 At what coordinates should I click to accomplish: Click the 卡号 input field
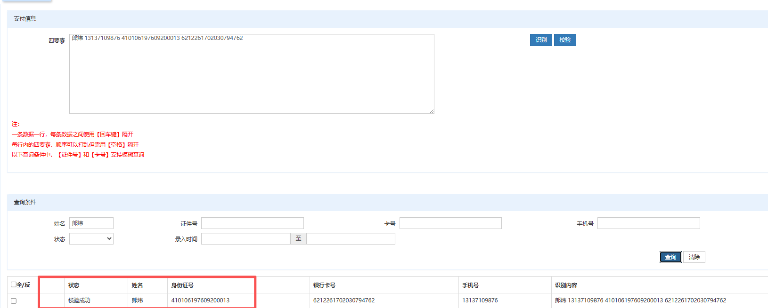[x=450, y=223]
